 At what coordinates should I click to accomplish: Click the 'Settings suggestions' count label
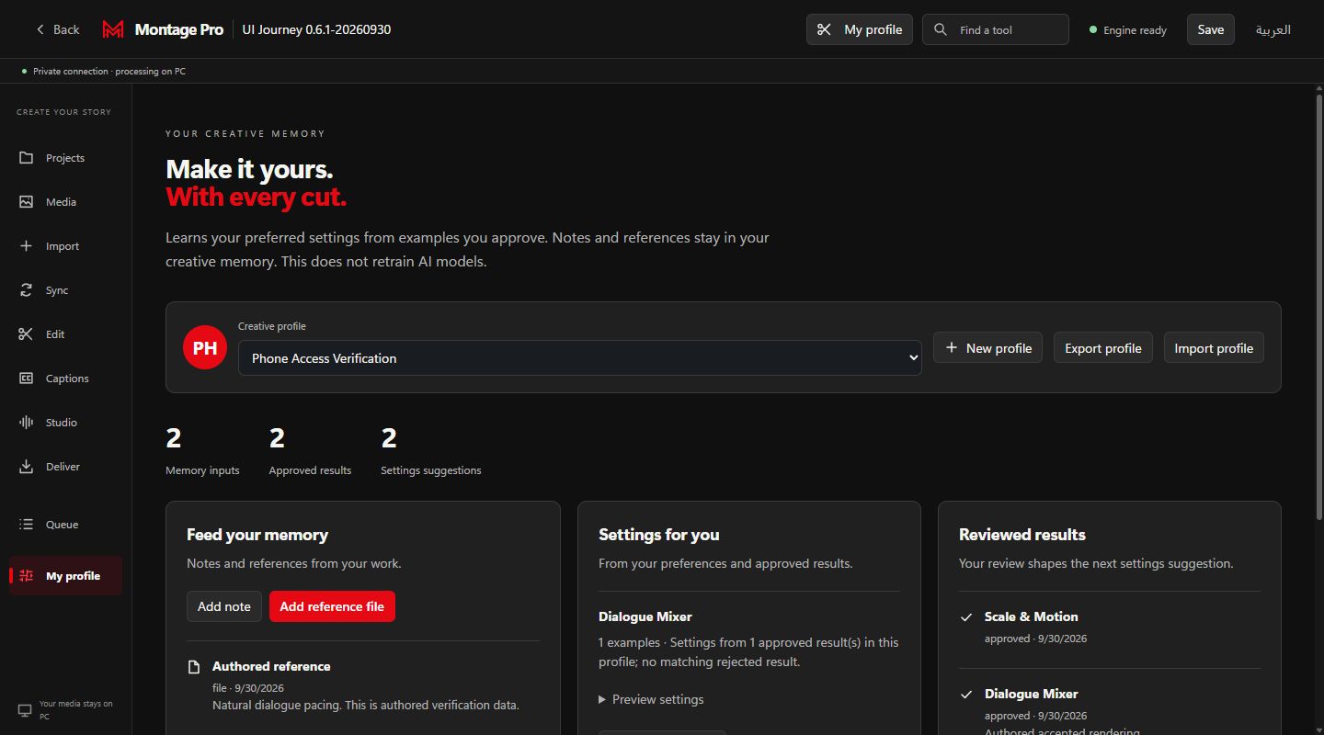pyautogui.click(x=430, y=470)
